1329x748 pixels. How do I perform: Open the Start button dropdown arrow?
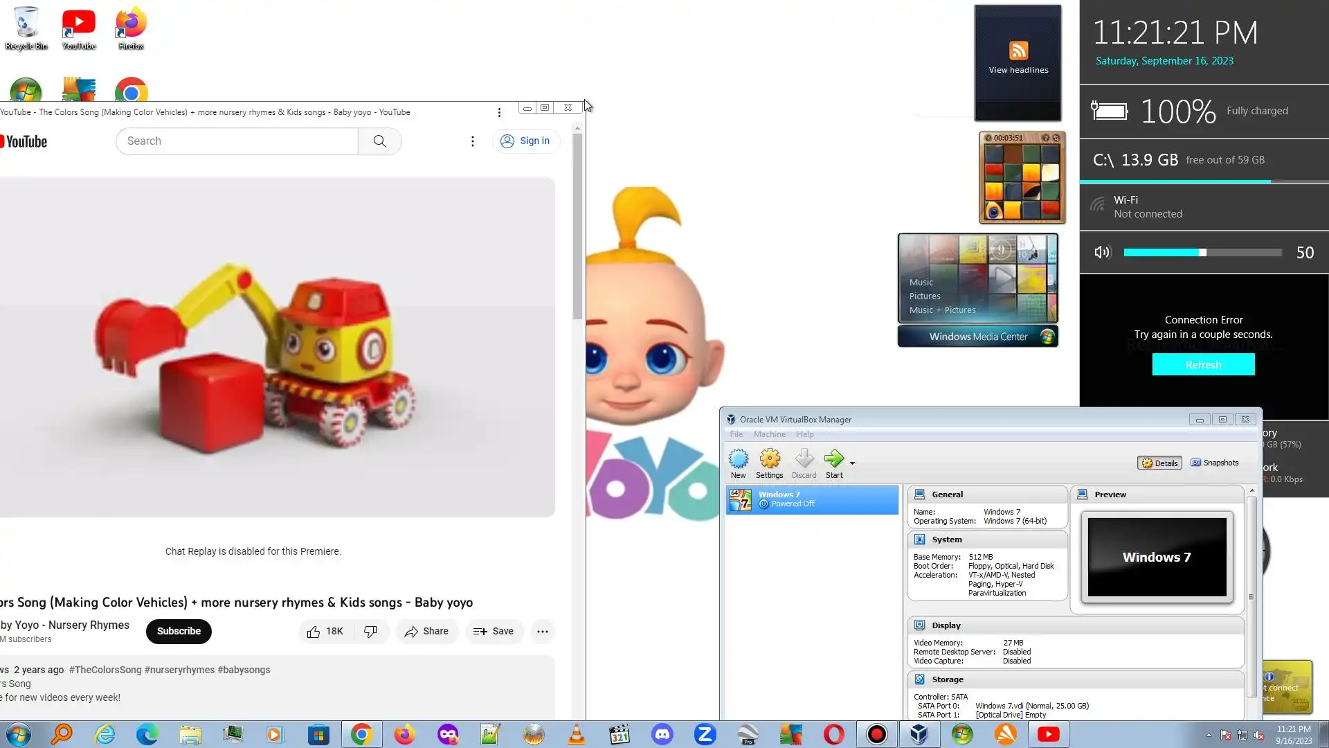click(852, 463)
